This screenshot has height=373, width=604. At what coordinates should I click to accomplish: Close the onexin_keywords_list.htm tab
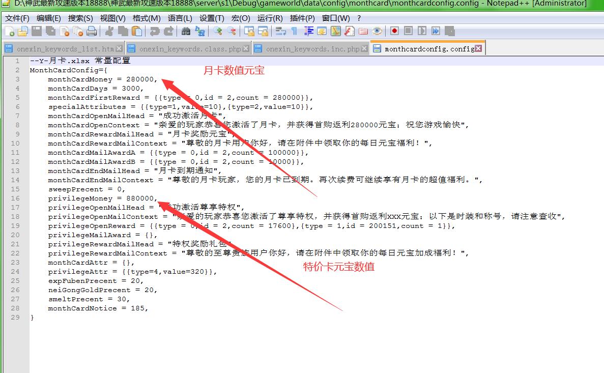(119, 48)
